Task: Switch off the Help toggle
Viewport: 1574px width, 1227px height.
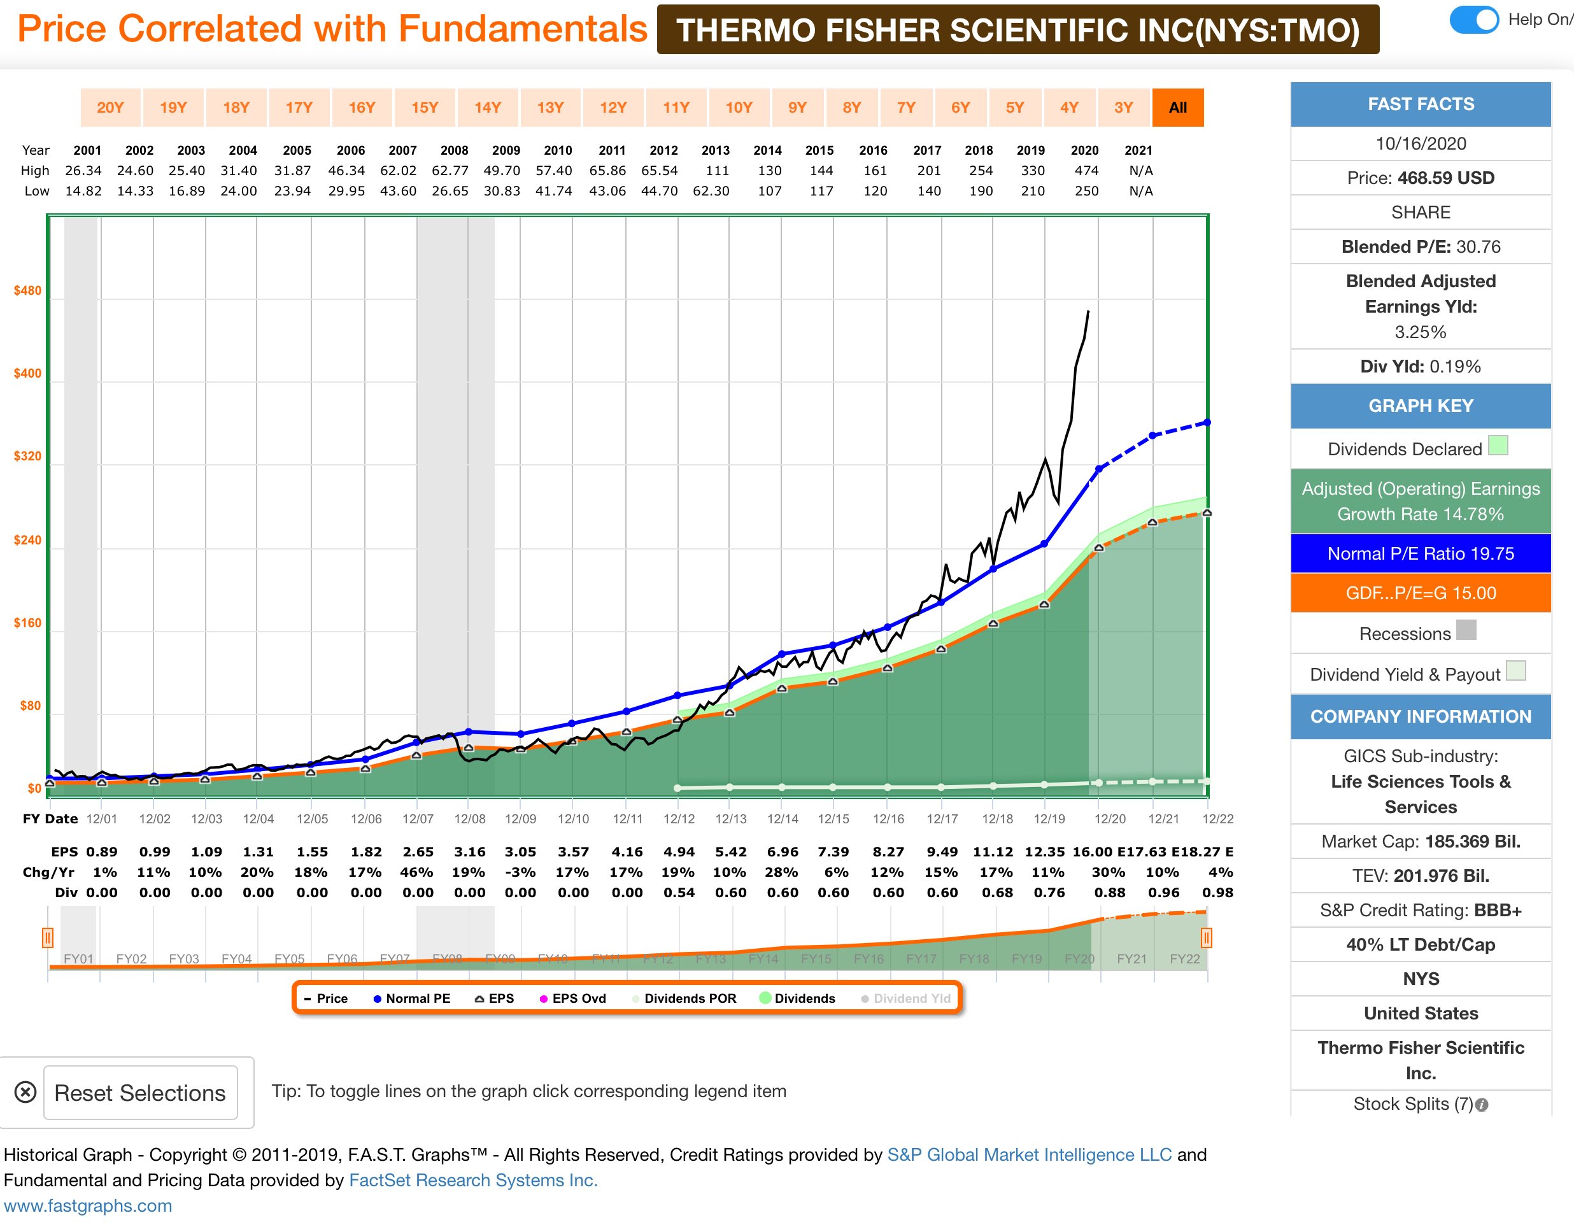Action: 1474,20
